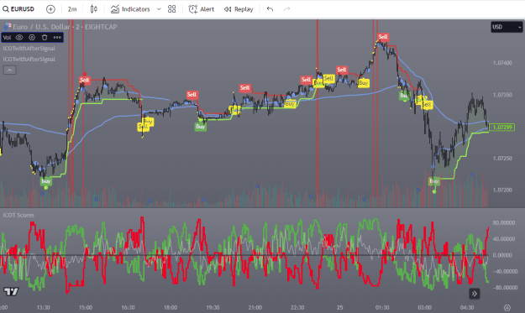Viewport: 525px width, 313px height.
Task: Click the 0.00000 score axis label
Action: (503, 255)
